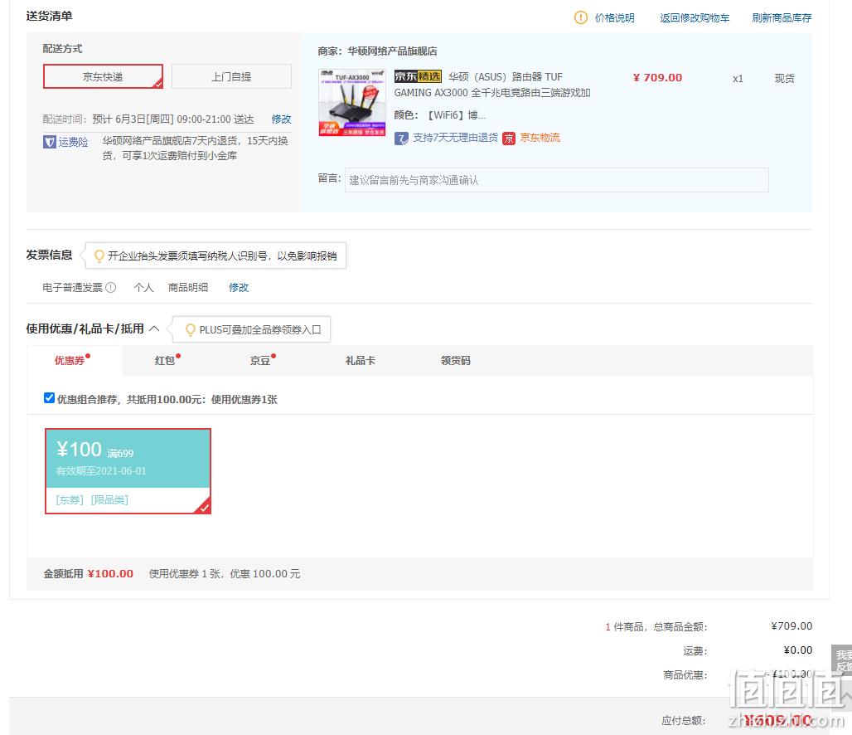The image size is (852, 735).
Task: Click the ¥709.00 item price
Action: click(657, 77)
